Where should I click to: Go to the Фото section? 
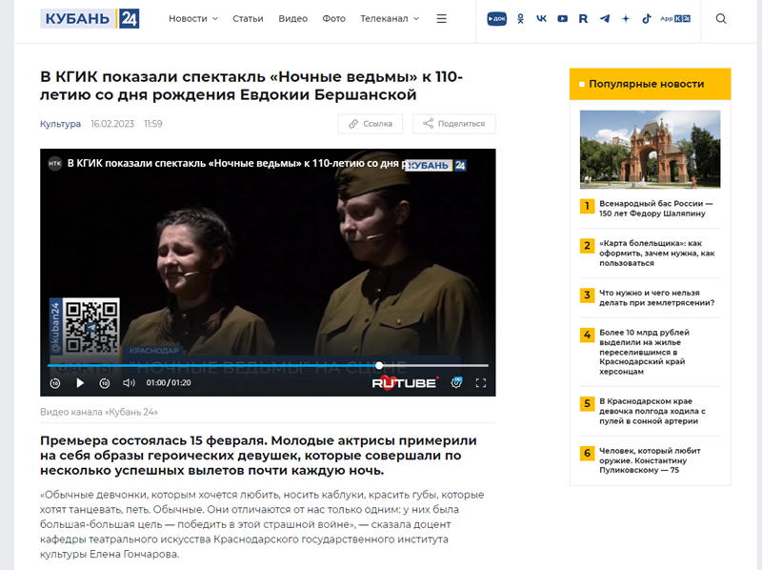[x=334, y=18]
